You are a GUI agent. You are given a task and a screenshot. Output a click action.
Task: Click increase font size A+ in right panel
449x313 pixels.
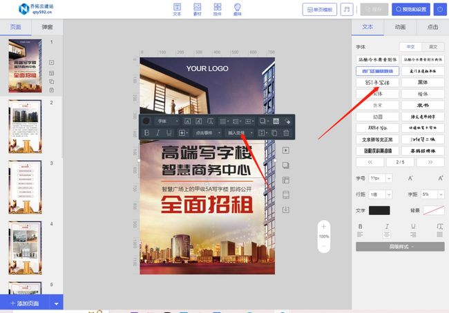tap(441, 179)
